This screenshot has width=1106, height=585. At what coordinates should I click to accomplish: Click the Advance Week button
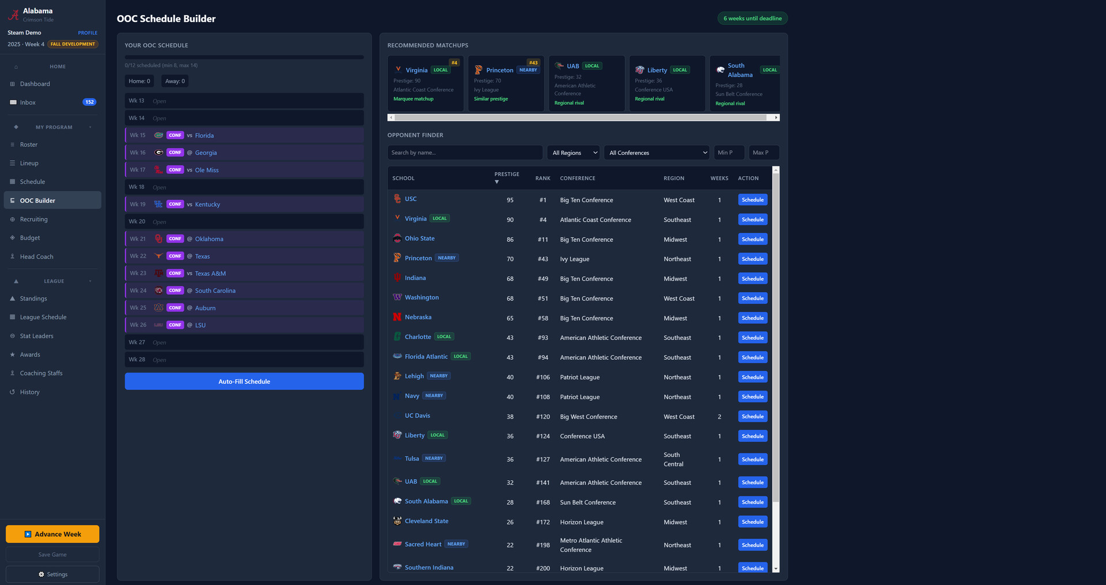(x=52, y=534)
